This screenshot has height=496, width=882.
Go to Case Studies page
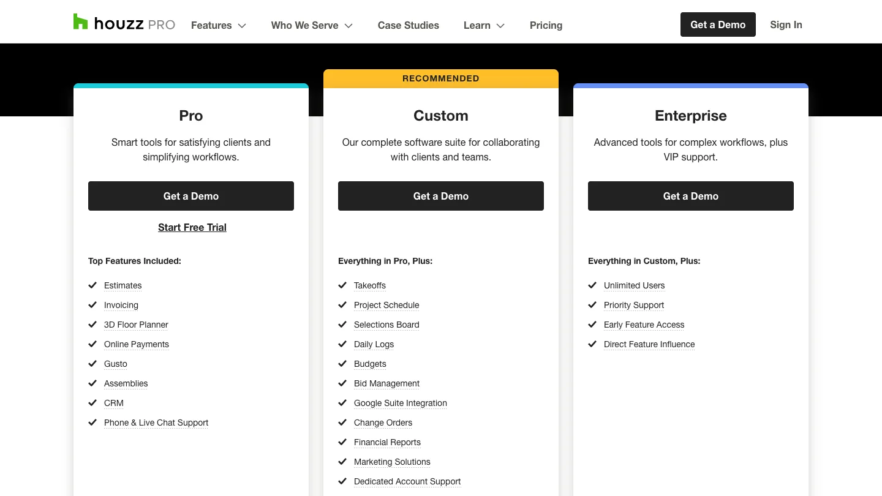409,25
